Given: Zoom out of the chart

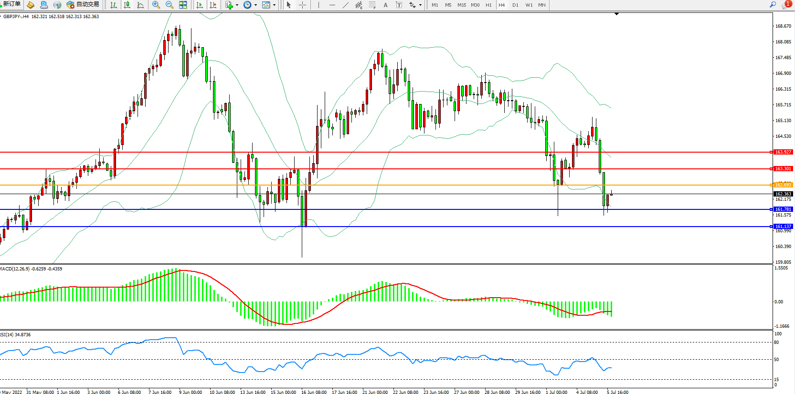Looking at the screenshot, I should [x=169, y=5].
